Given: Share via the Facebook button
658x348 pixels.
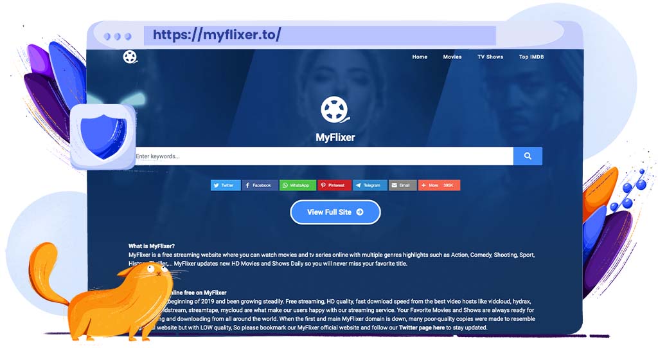Looking at the screenshot, I should 260,185.
